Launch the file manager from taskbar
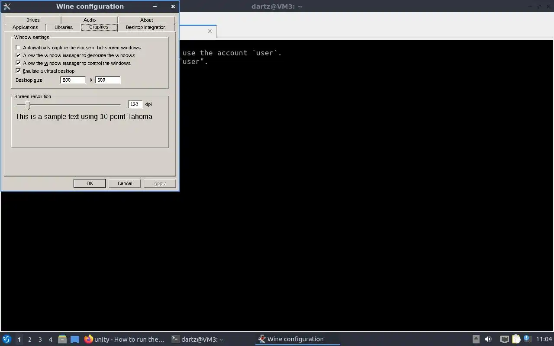 point(62,340)
